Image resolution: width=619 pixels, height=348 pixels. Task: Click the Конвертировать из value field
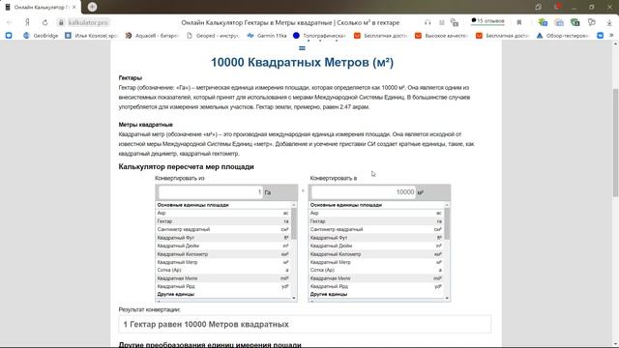211,192
